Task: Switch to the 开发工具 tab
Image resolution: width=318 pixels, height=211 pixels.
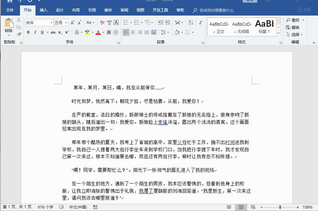Action: tap(160, 10)
